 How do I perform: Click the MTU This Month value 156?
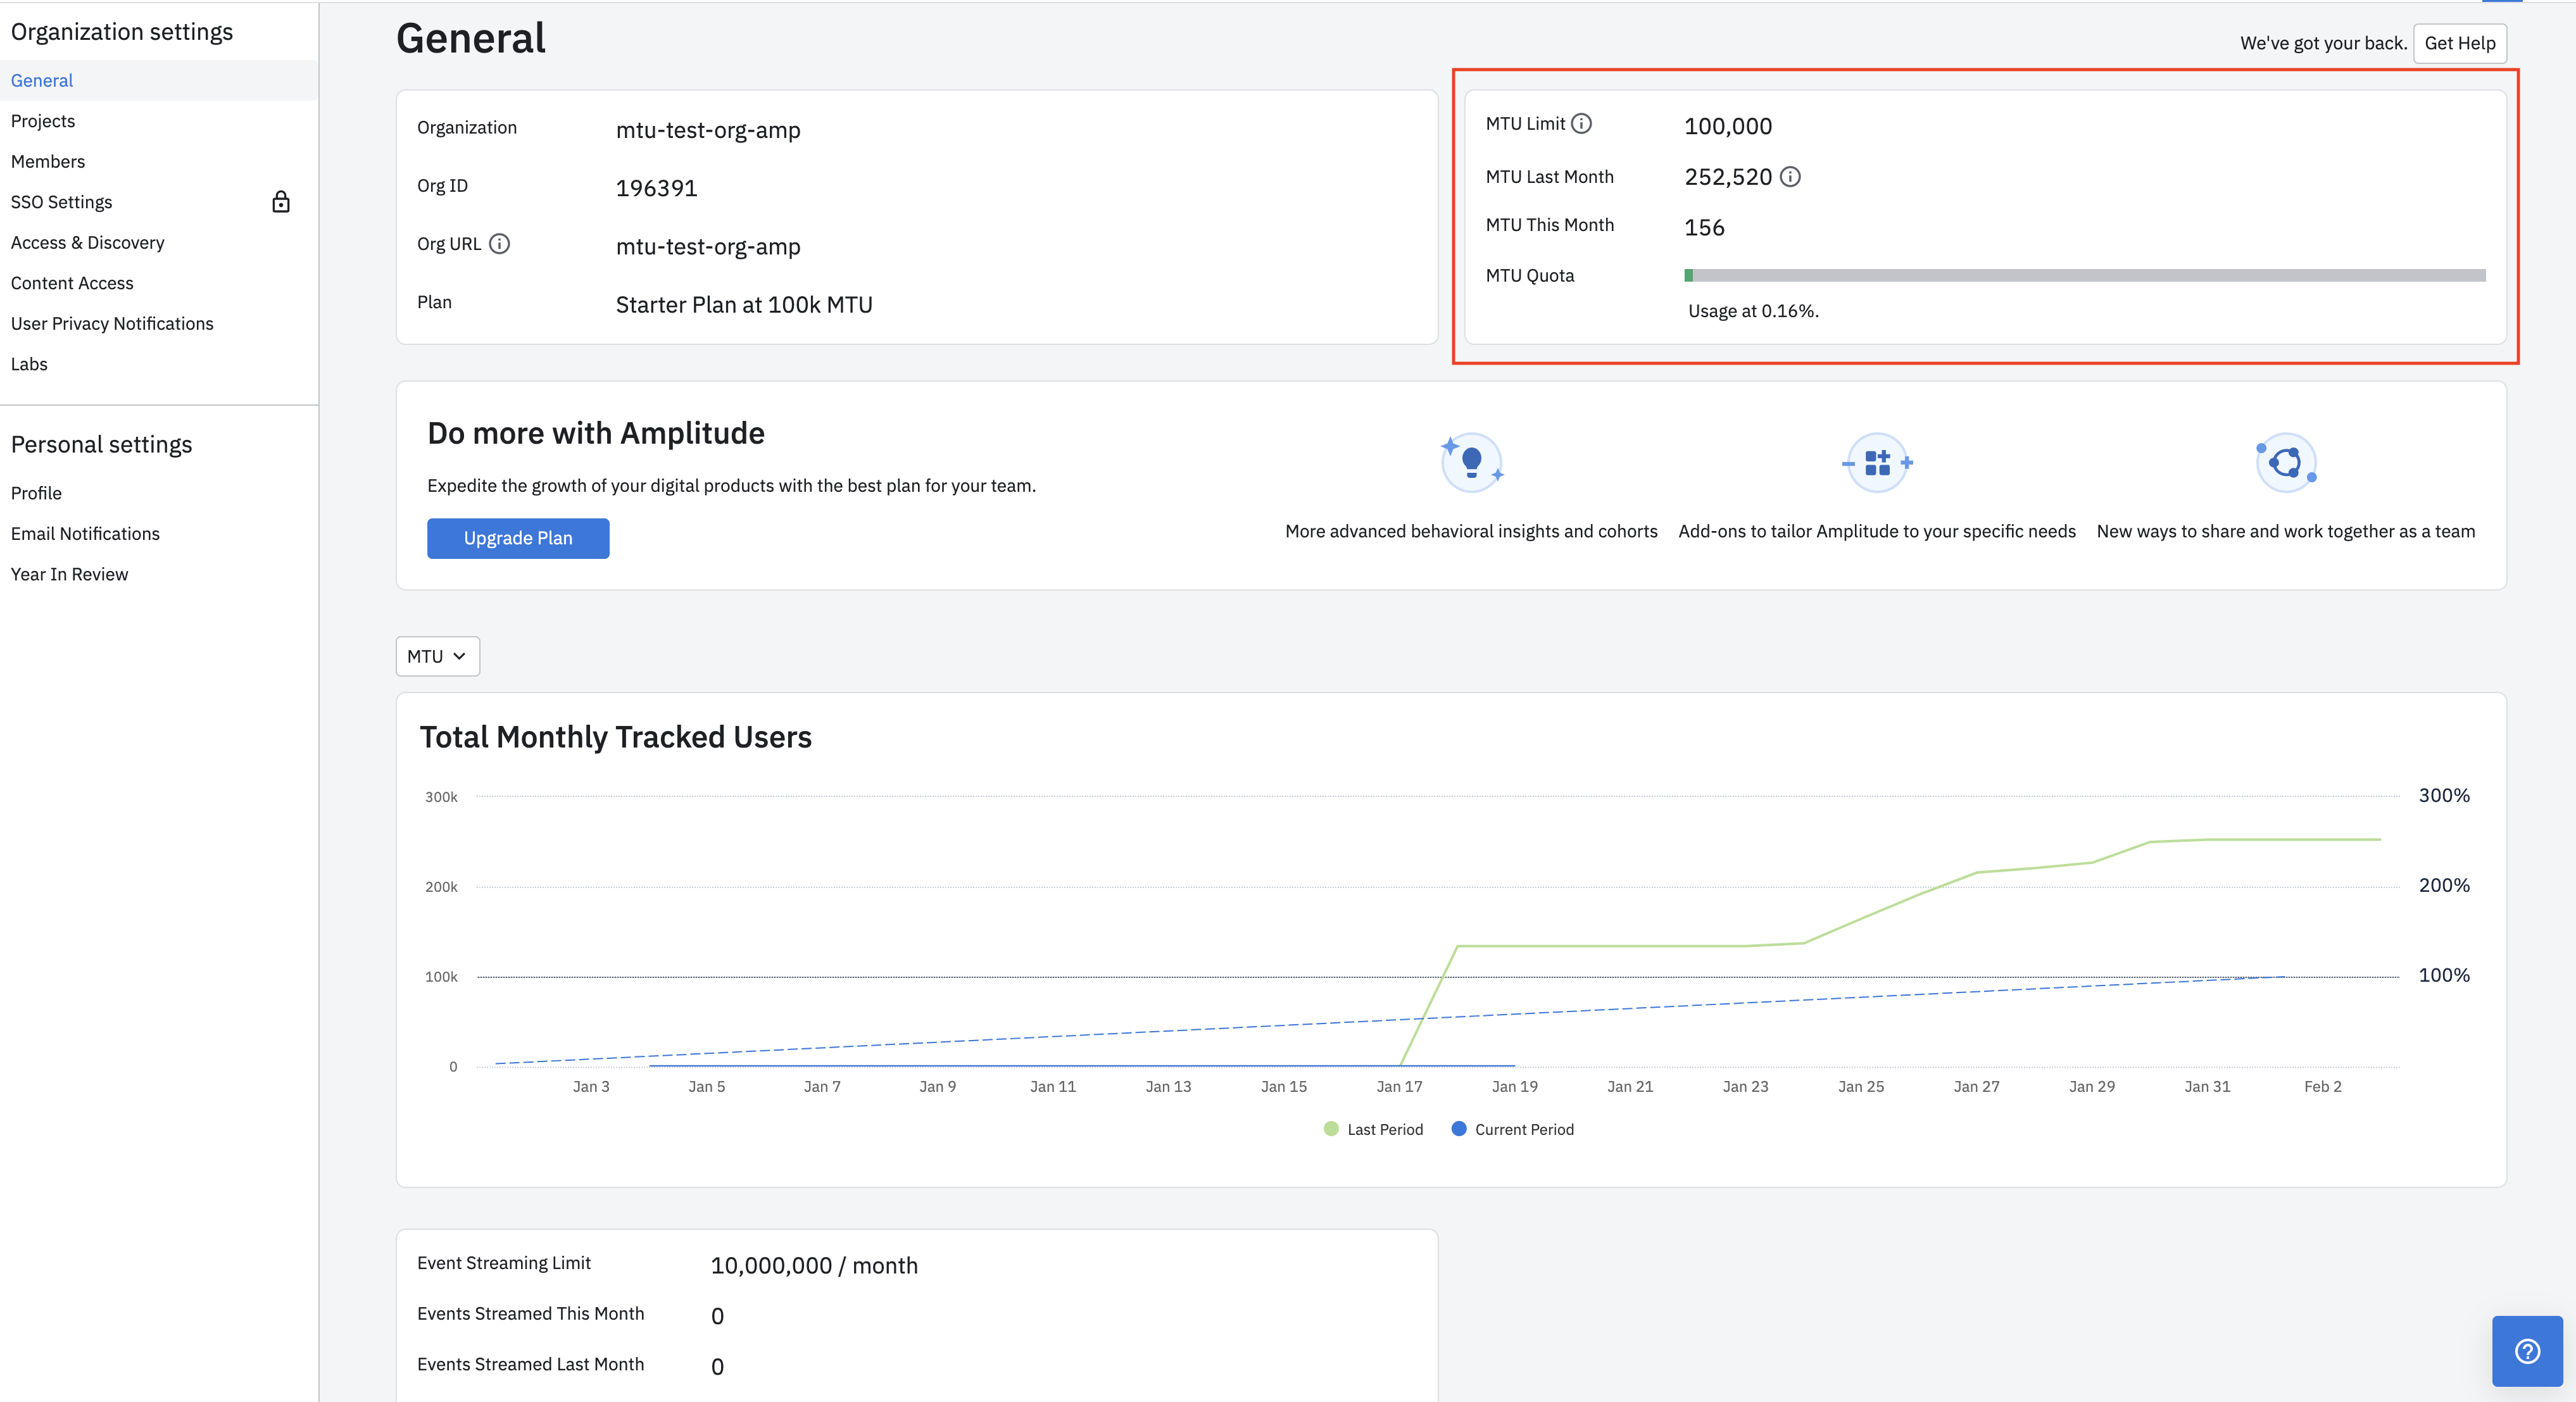pos(1704,227)
